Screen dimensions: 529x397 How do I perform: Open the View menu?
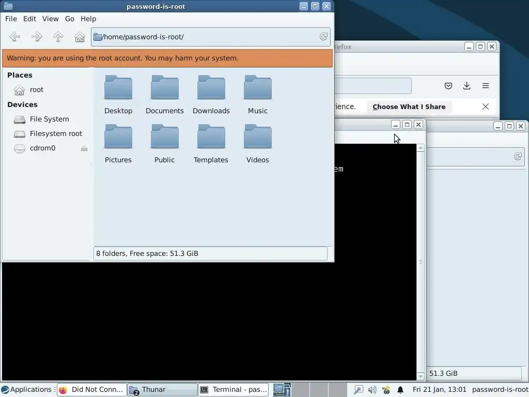click(x=50, y=19)
